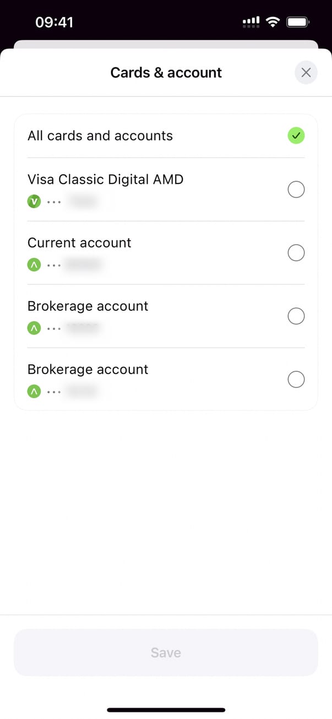Select the Visa Classic Digital AMD radio button
Screen dimensions: 332x719
(x=296, y=190)
